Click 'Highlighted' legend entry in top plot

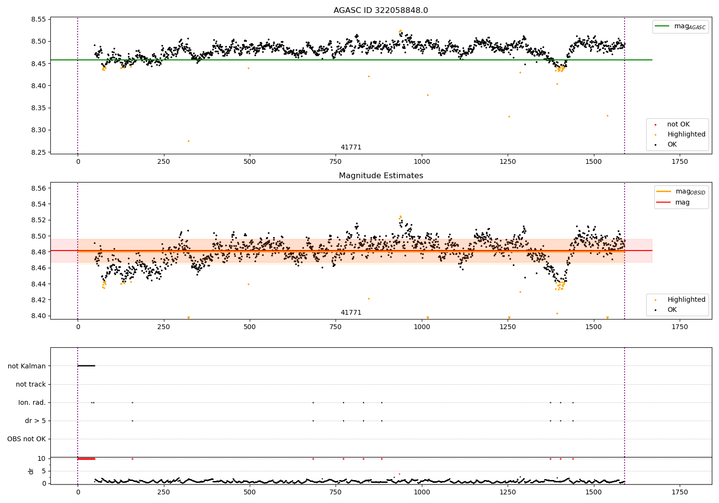pos(686,135)
